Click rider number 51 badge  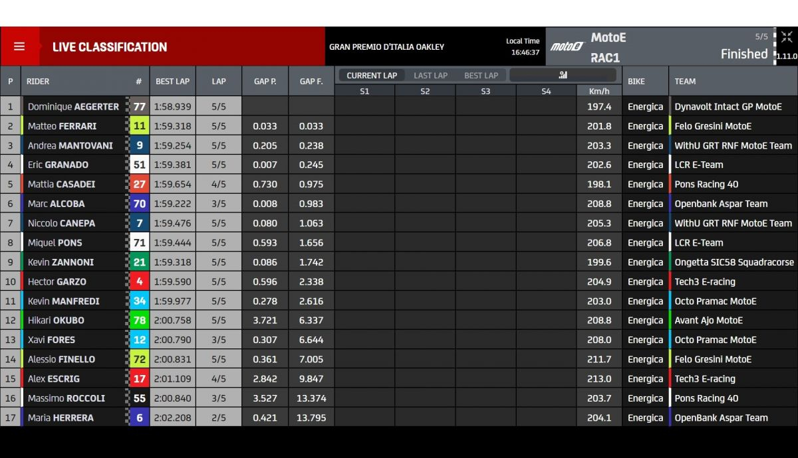(139, 165)
